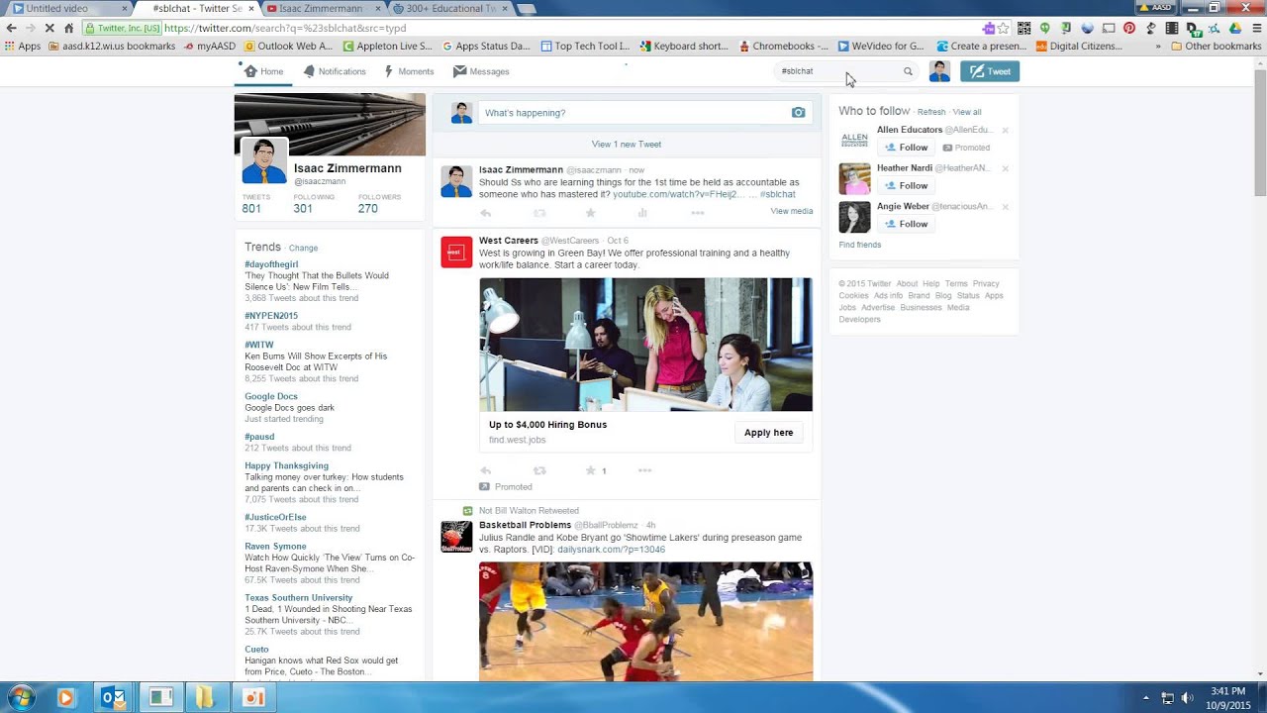The height and width of the screenshot is (713, 1267).
Task: Open the profile and settings avatar menu
Action: pyautogui.click(x=939, y=71)
